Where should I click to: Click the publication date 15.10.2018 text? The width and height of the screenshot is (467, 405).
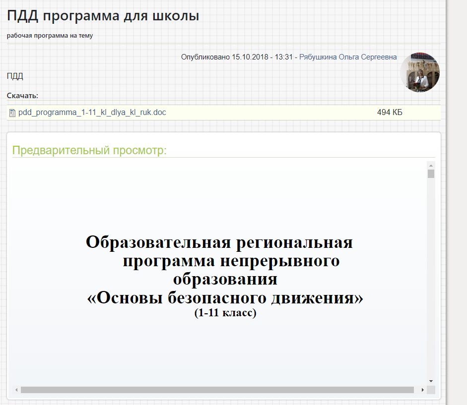pyautogui.click(x=250, y=57)
